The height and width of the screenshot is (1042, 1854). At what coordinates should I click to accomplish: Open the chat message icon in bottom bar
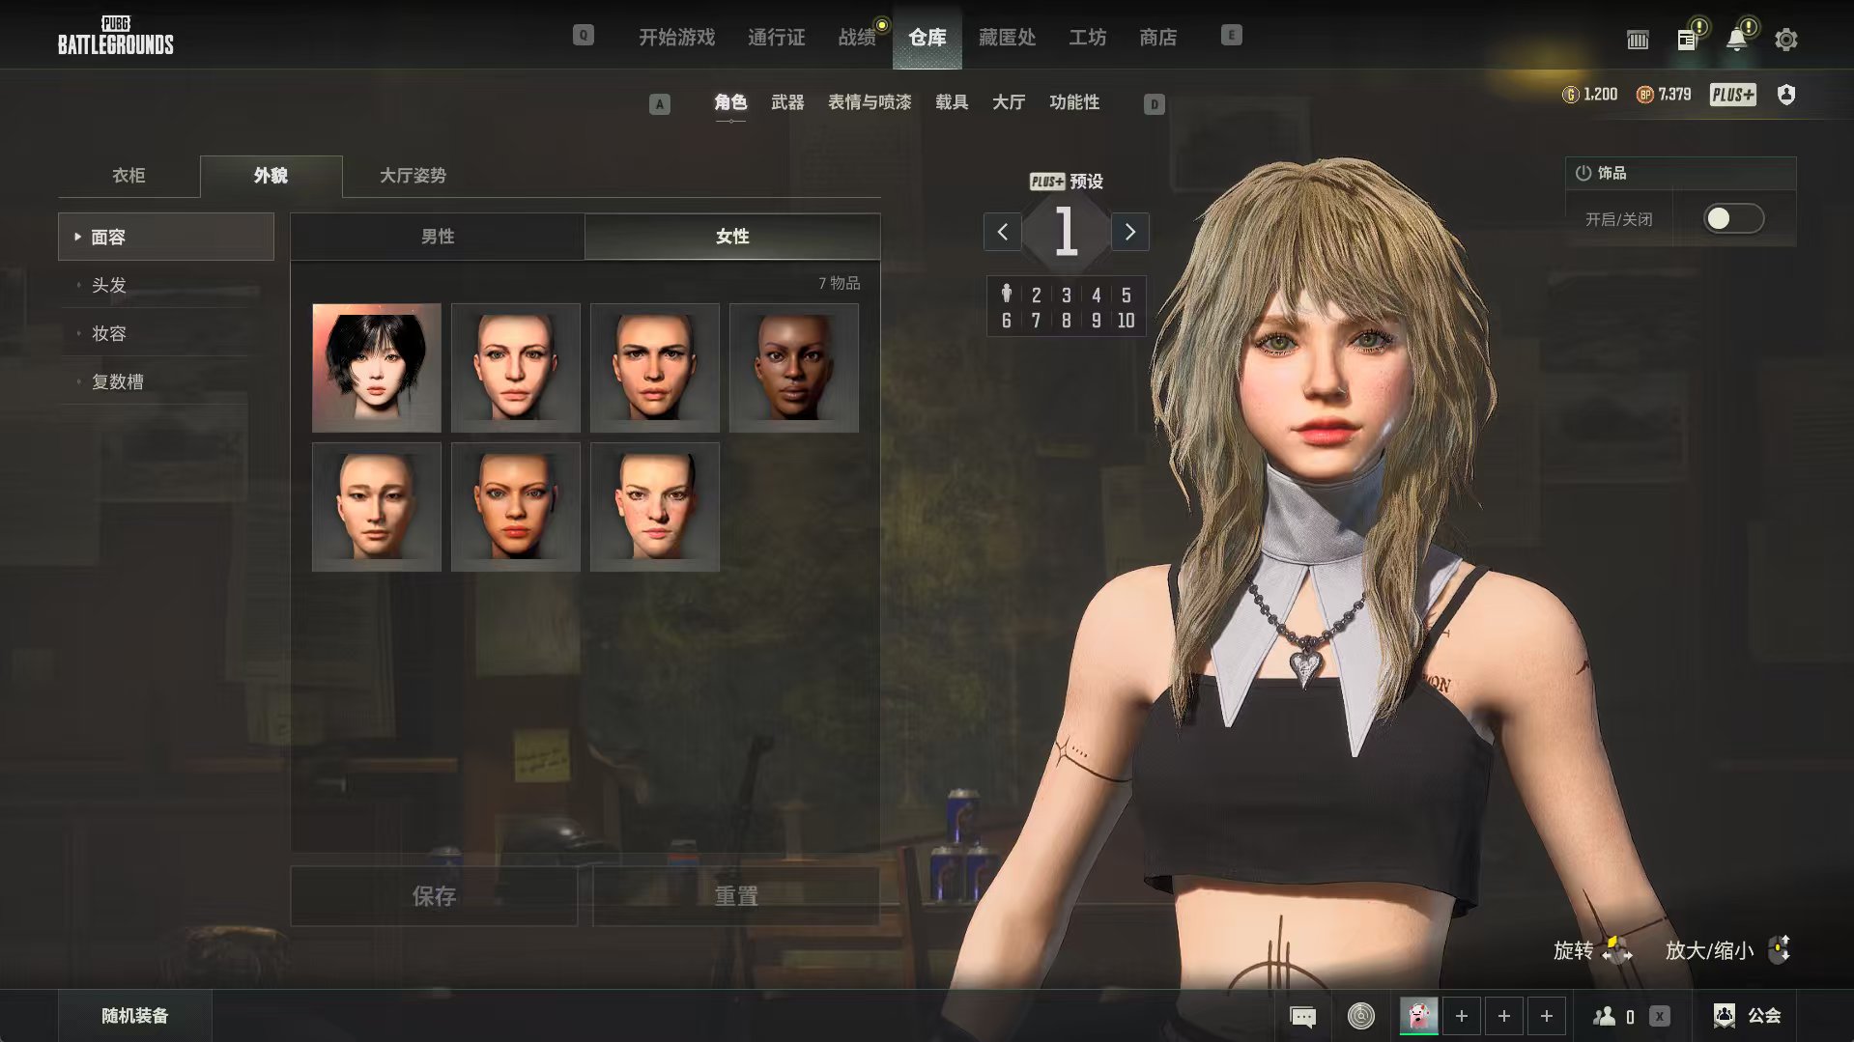click(x=1302, y=1016)
